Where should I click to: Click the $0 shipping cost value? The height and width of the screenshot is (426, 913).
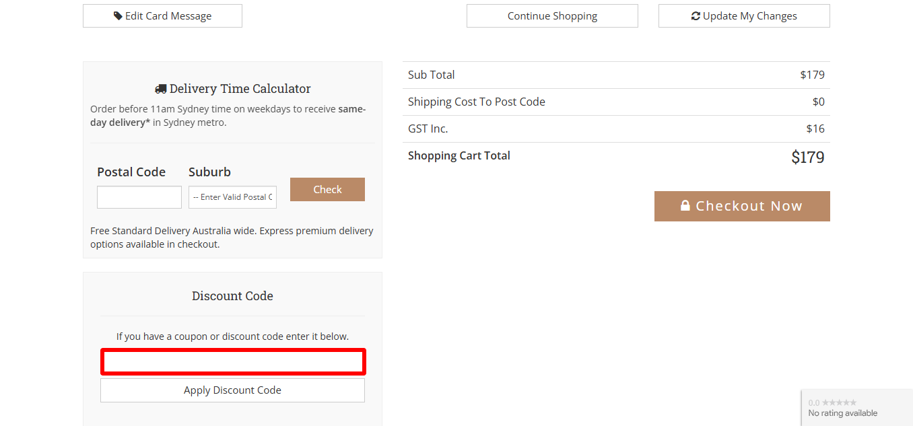(x=819, y=102)
